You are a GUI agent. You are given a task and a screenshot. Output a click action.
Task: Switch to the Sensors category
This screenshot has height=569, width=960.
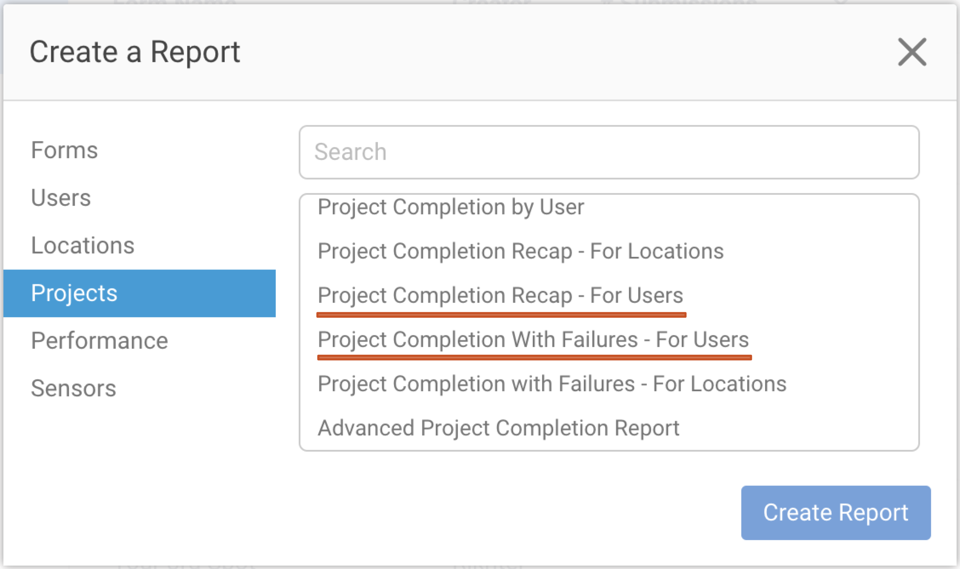point(73,388)
